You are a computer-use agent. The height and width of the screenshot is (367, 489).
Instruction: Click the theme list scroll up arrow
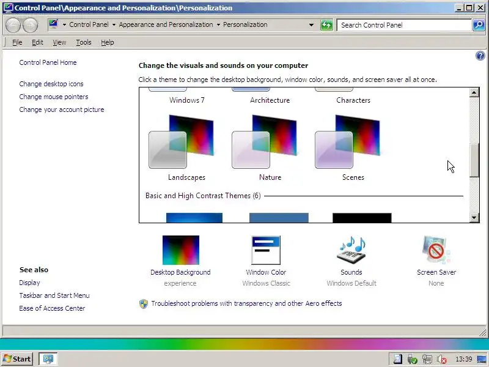pyautogui.click(x=474, y=92)
